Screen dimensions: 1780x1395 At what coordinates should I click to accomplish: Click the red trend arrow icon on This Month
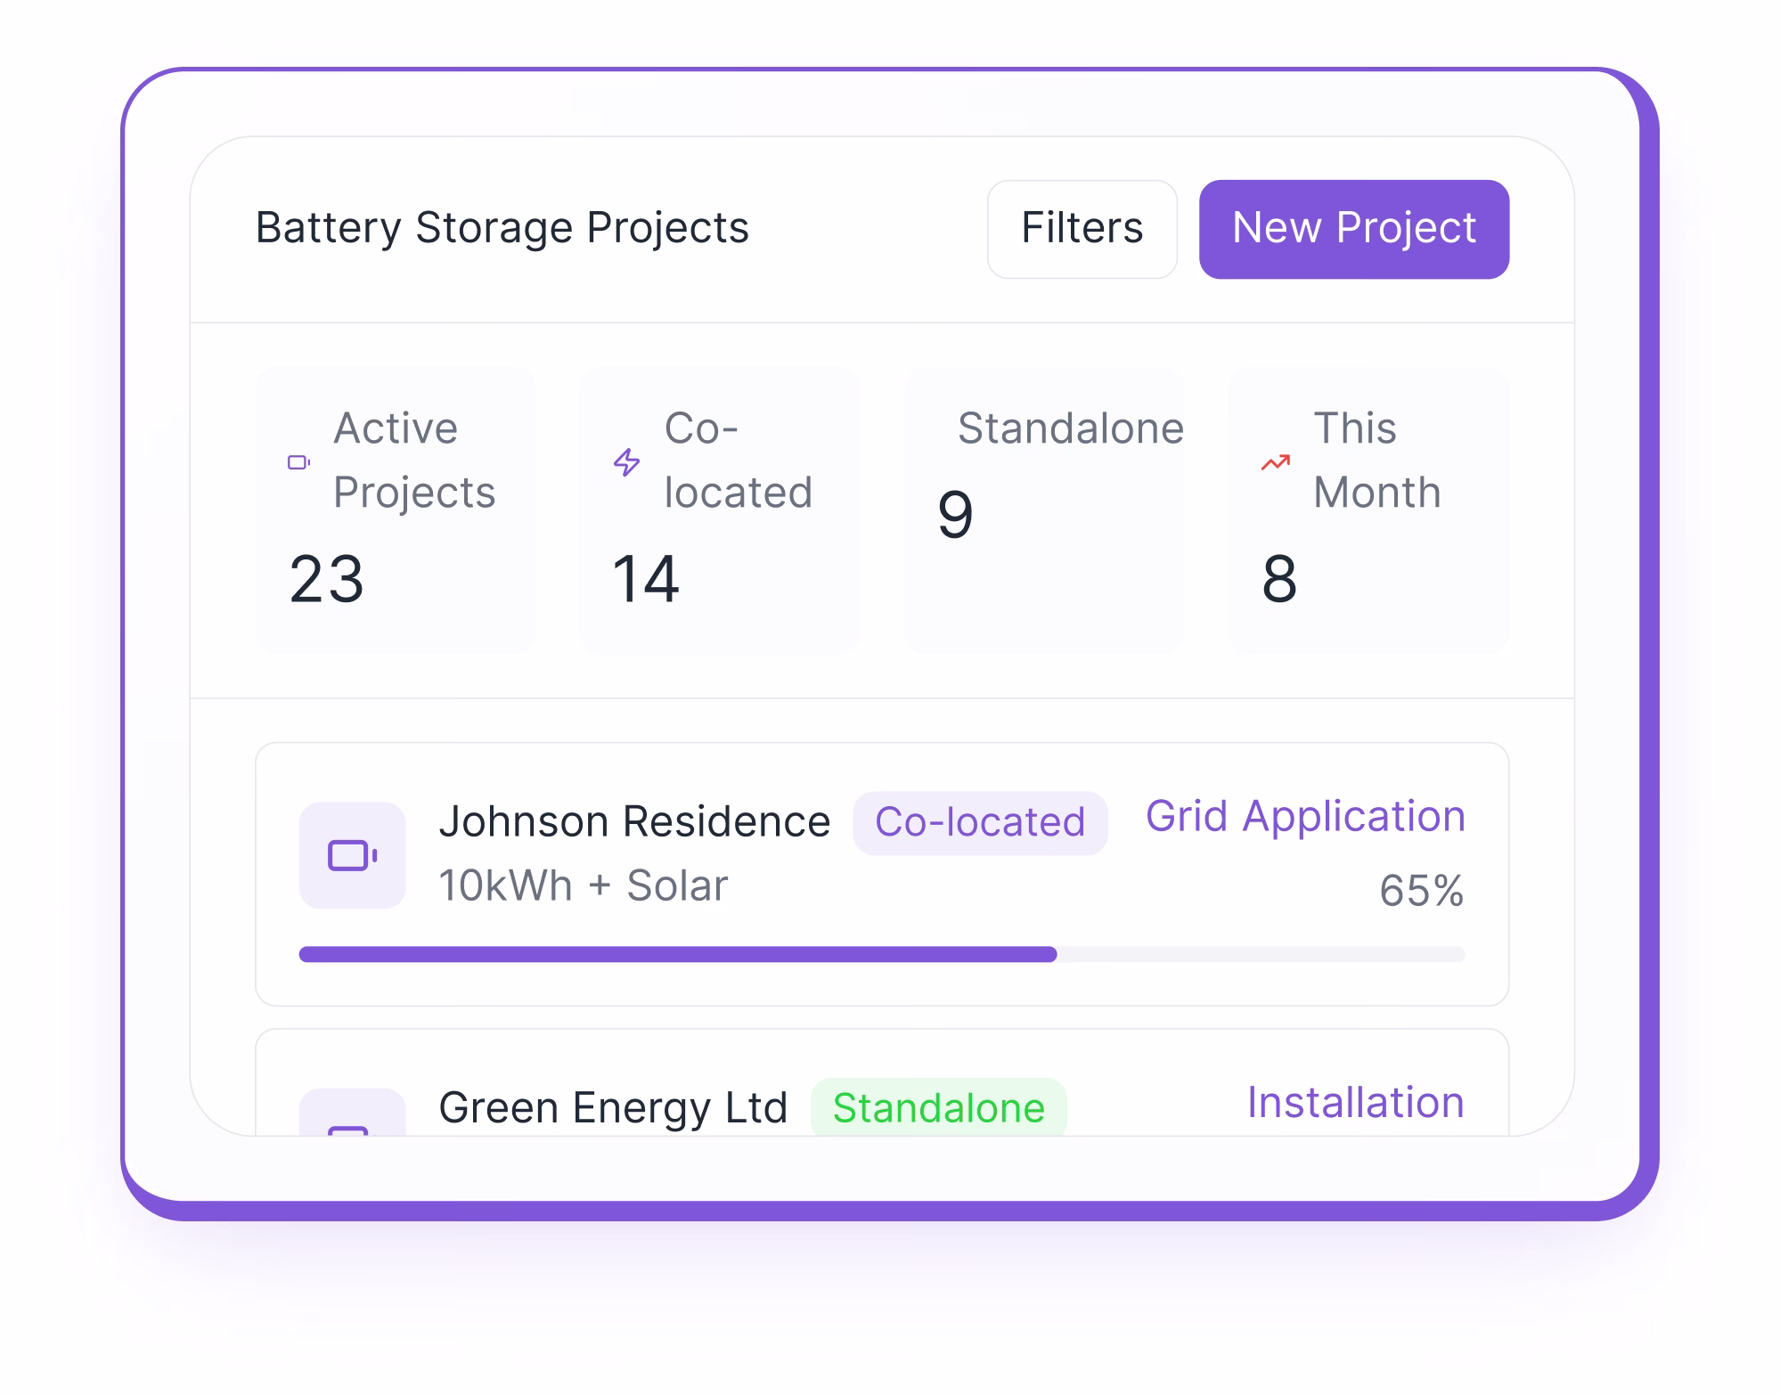pyautogui.click(x=1274, y=461)
